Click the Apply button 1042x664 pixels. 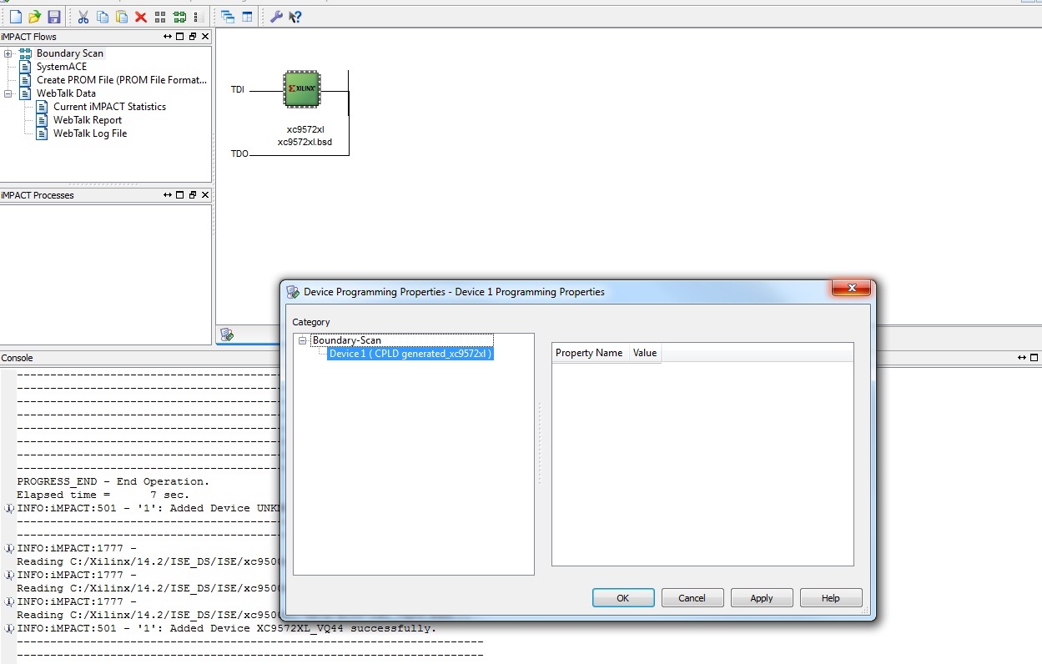762,598
